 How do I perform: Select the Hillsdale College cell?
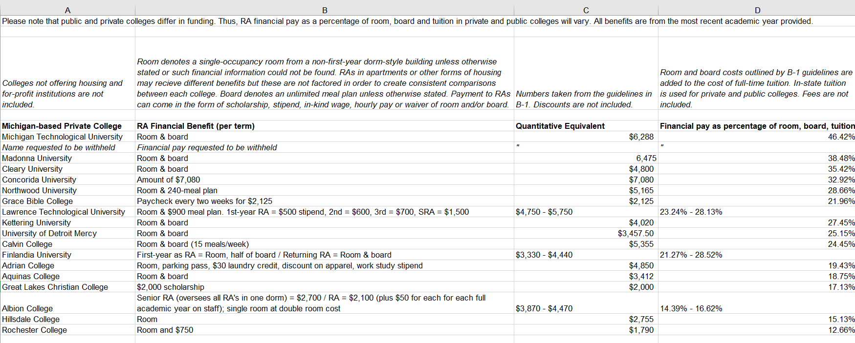67,319
